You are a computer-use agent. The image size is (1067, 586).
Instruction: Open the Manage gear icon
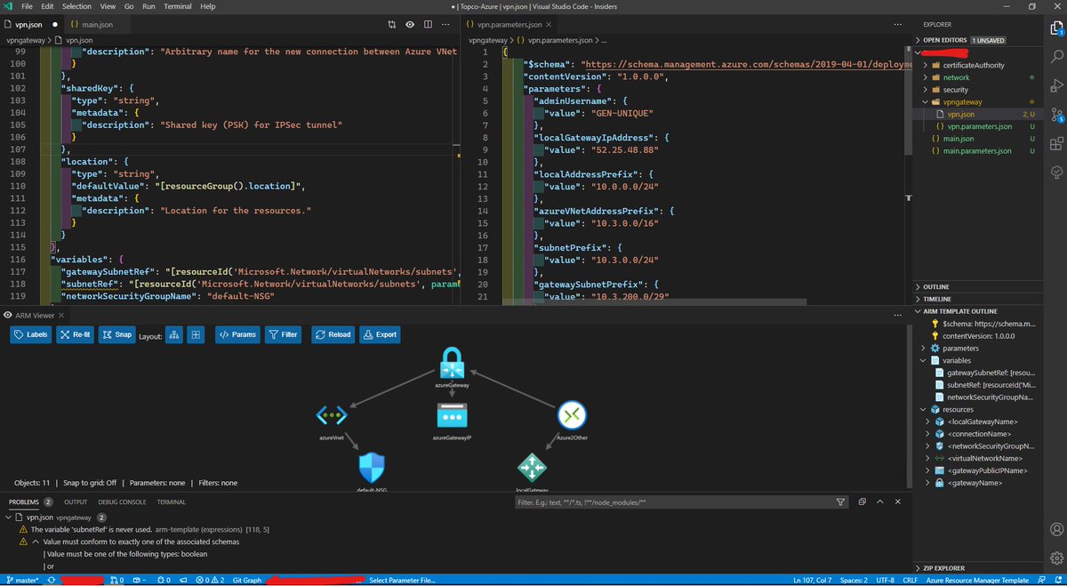pyautogui.click(x=1056, y=560)
